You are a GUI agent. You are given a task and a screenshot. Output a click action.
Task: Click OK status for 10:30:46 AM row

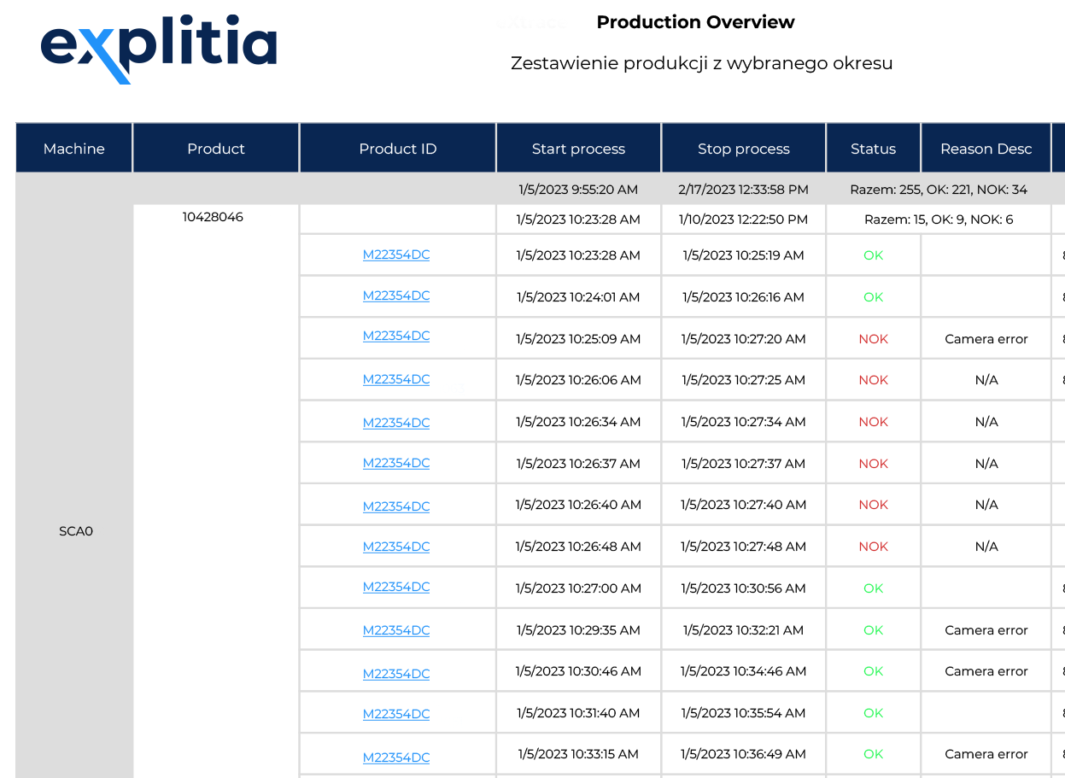click(x=873, y=671)
